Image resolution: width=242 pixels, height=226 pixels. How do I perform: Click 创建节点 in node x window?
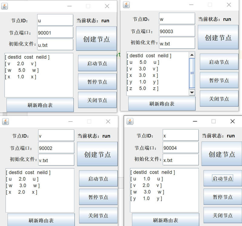222,154
